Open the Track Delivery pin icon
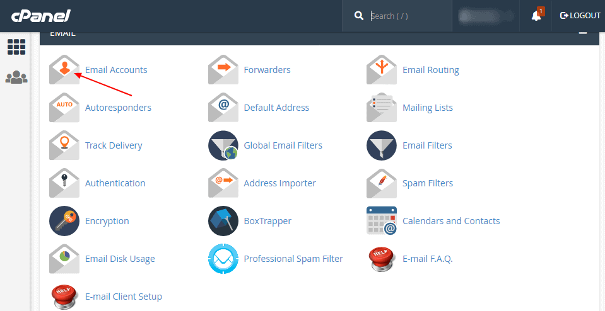Screen dimensions: 605x311 tap(64, 145)
